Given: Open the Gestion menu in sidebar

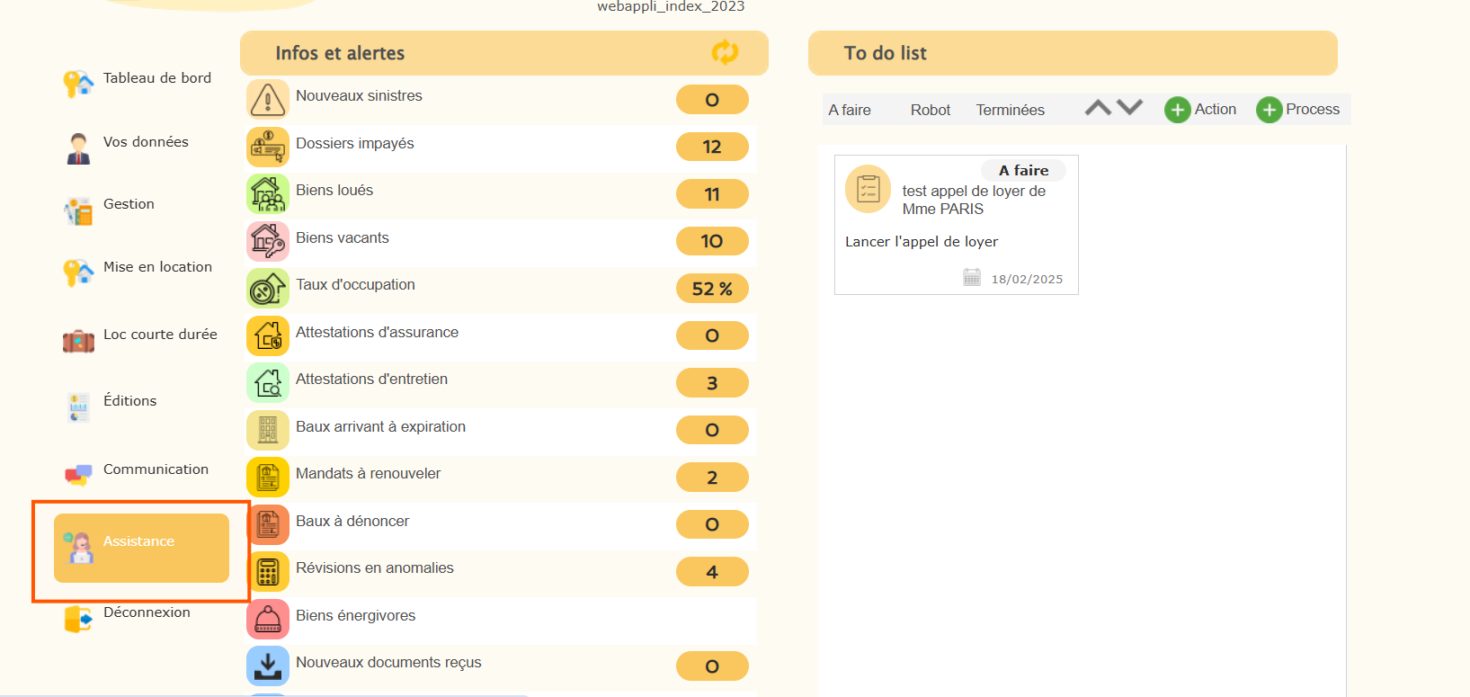Looking at the screenshot, I should (129, 204).
